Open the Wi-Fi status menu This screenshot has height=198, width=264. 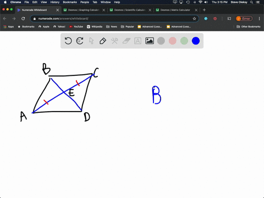tap(201, 2)
